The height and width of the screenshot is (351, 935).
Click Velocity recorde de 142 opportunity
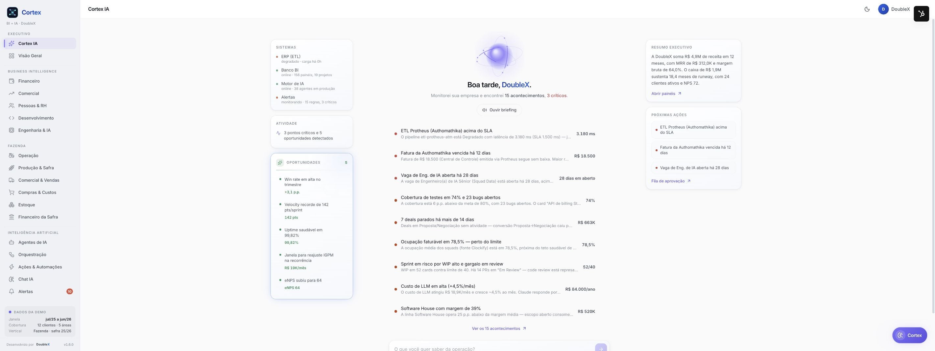[311, 211]
